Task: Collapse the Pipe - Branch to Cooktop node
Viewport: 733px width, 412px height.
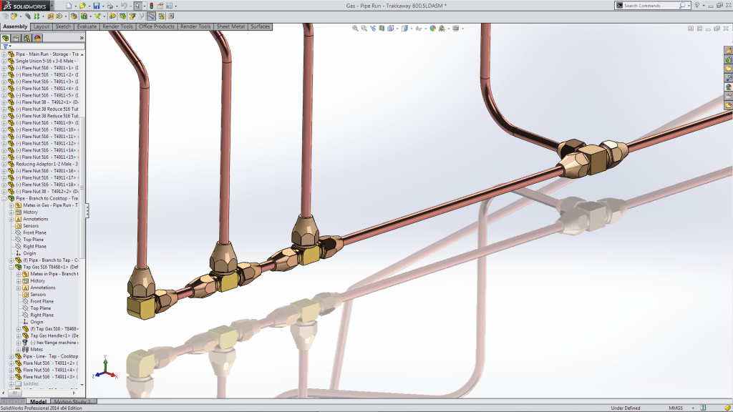Action: coord(6,197)
